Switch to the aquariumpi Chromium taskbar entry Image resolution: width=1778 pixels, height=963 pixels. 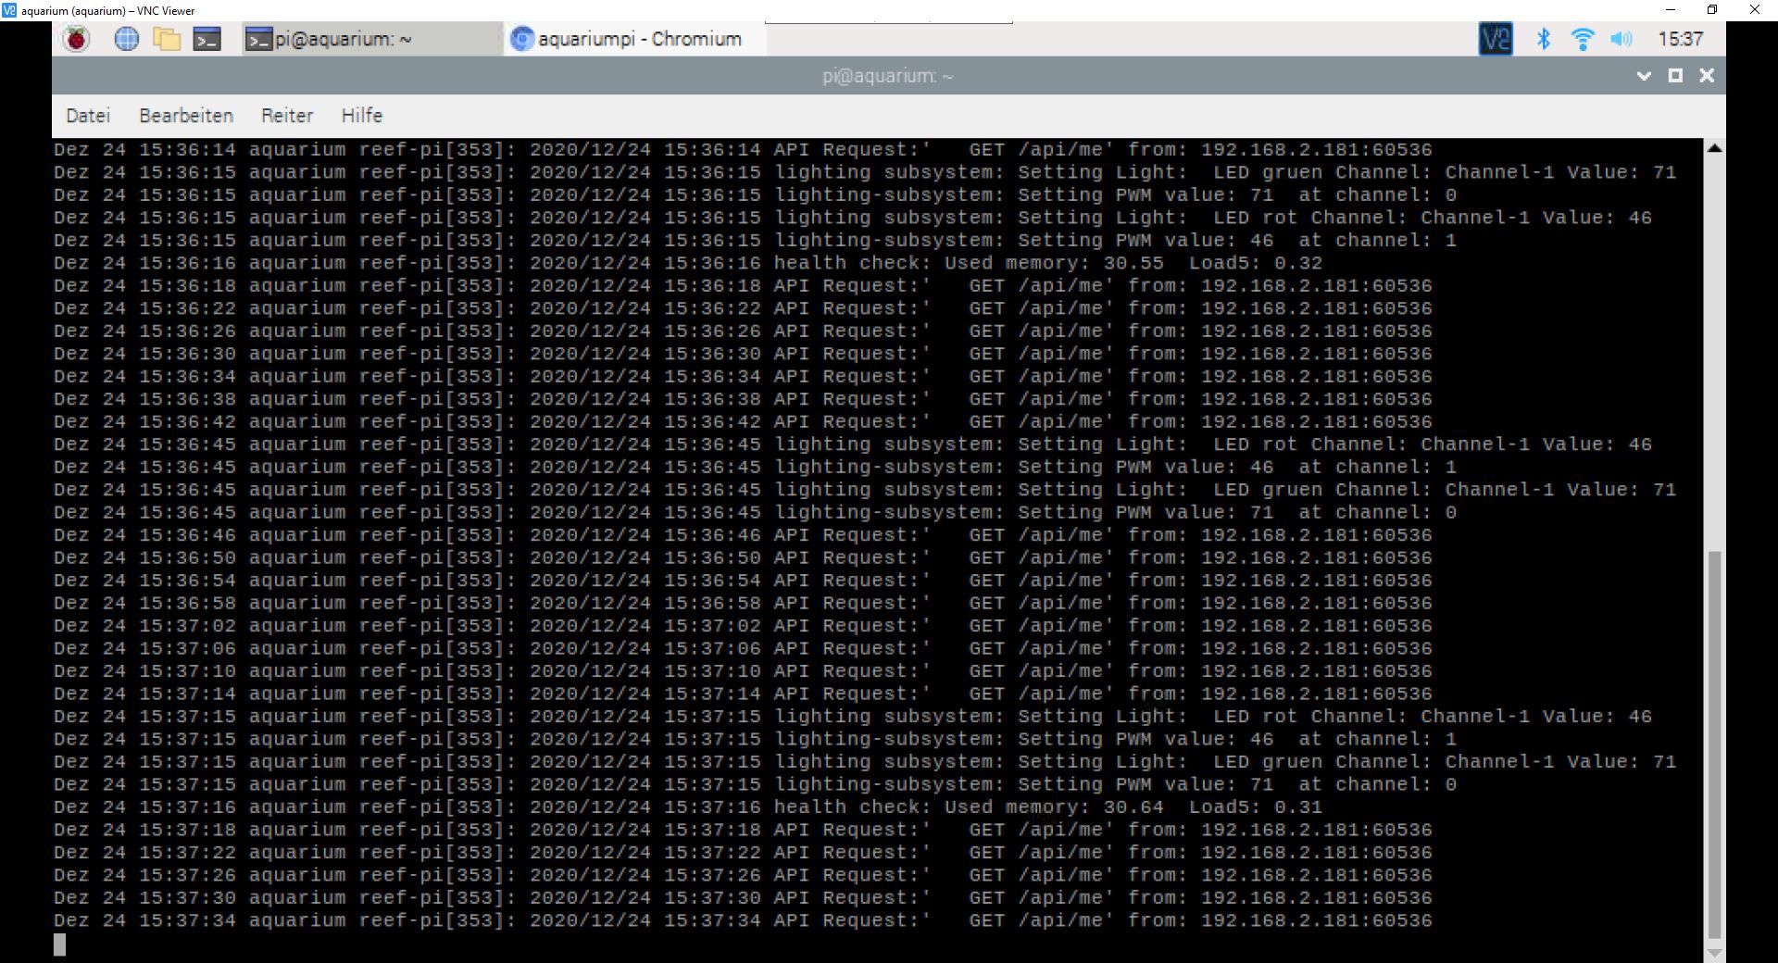(x=630, y=39)
